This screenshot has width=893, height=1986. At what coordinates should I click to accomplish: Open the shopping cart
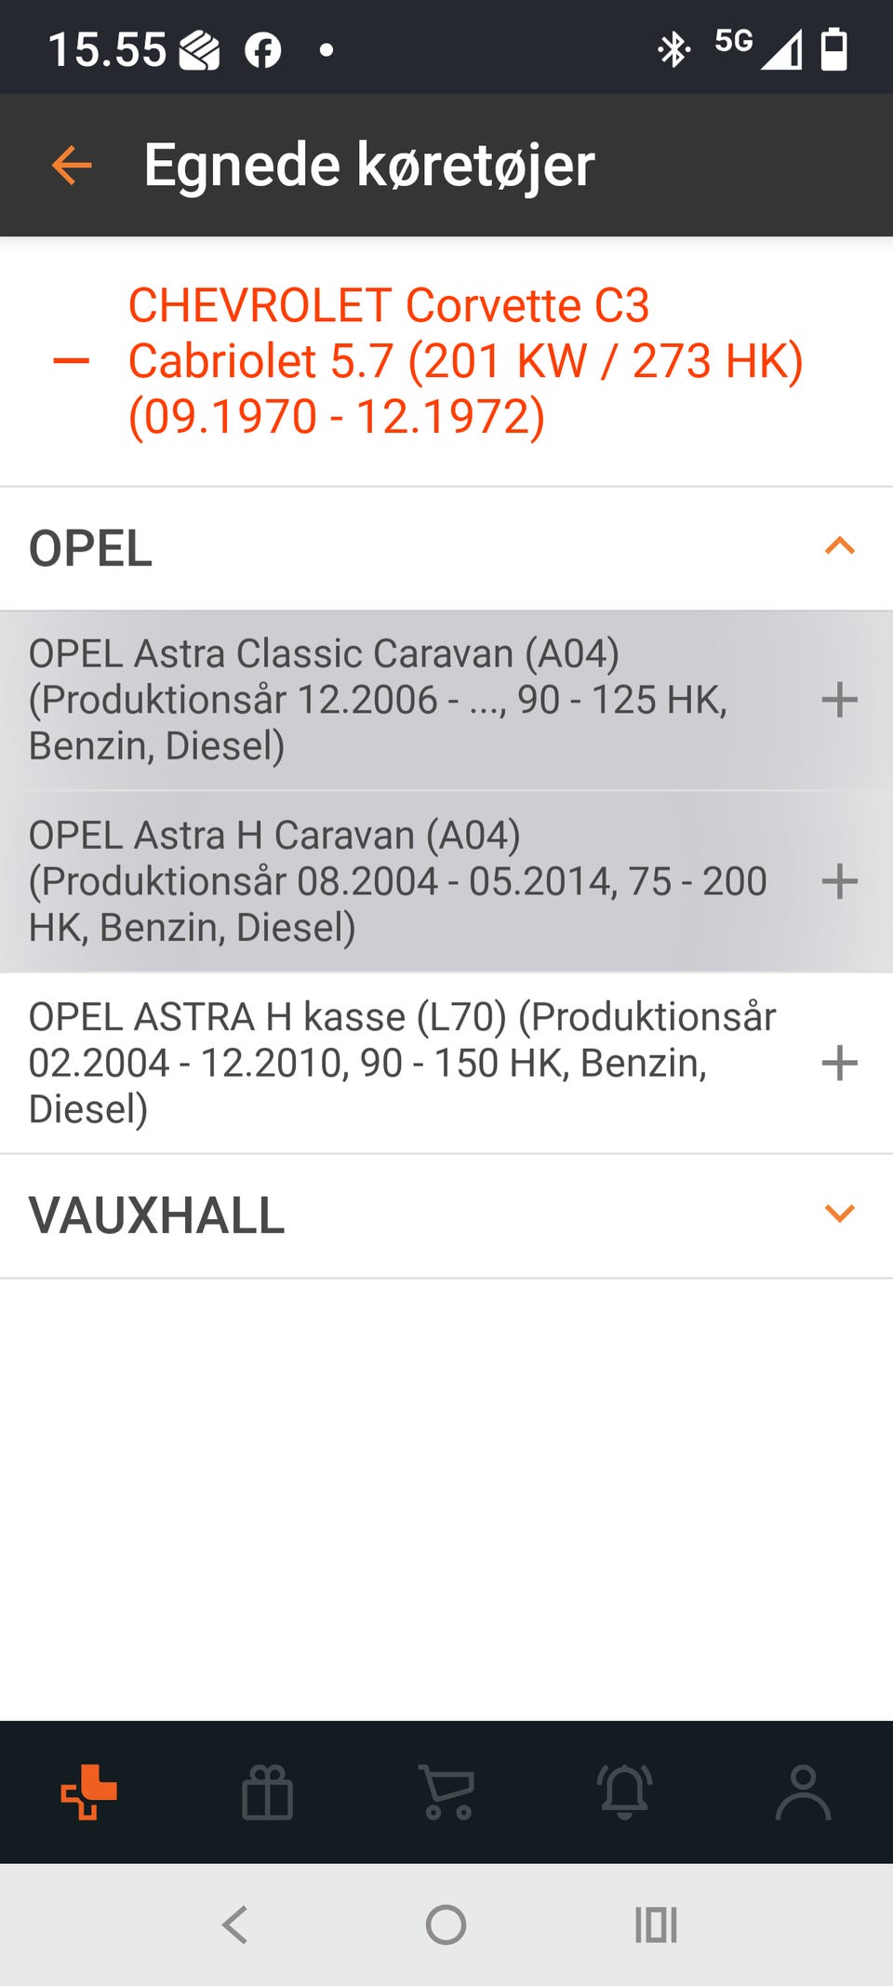(x=447, y=1791)
